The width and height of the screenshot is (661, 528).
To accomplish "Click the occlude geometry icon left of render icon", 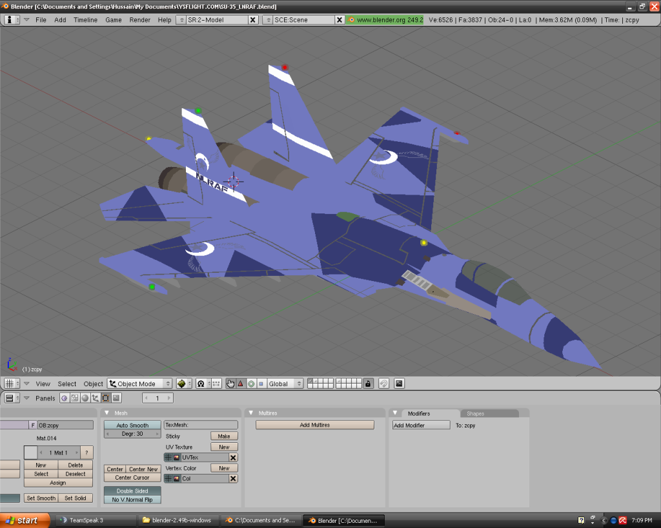I will tap(383, 384).
